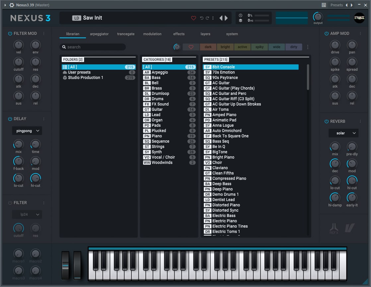Click the redo arrow in preset bar
Screen dimensions: 371x287
(x=207, y=18)
